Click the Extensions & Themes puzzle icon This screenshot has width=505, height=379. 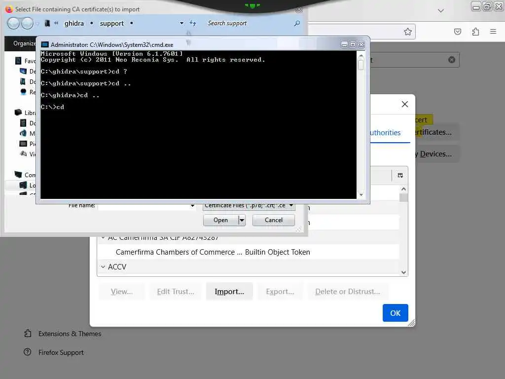28,333
